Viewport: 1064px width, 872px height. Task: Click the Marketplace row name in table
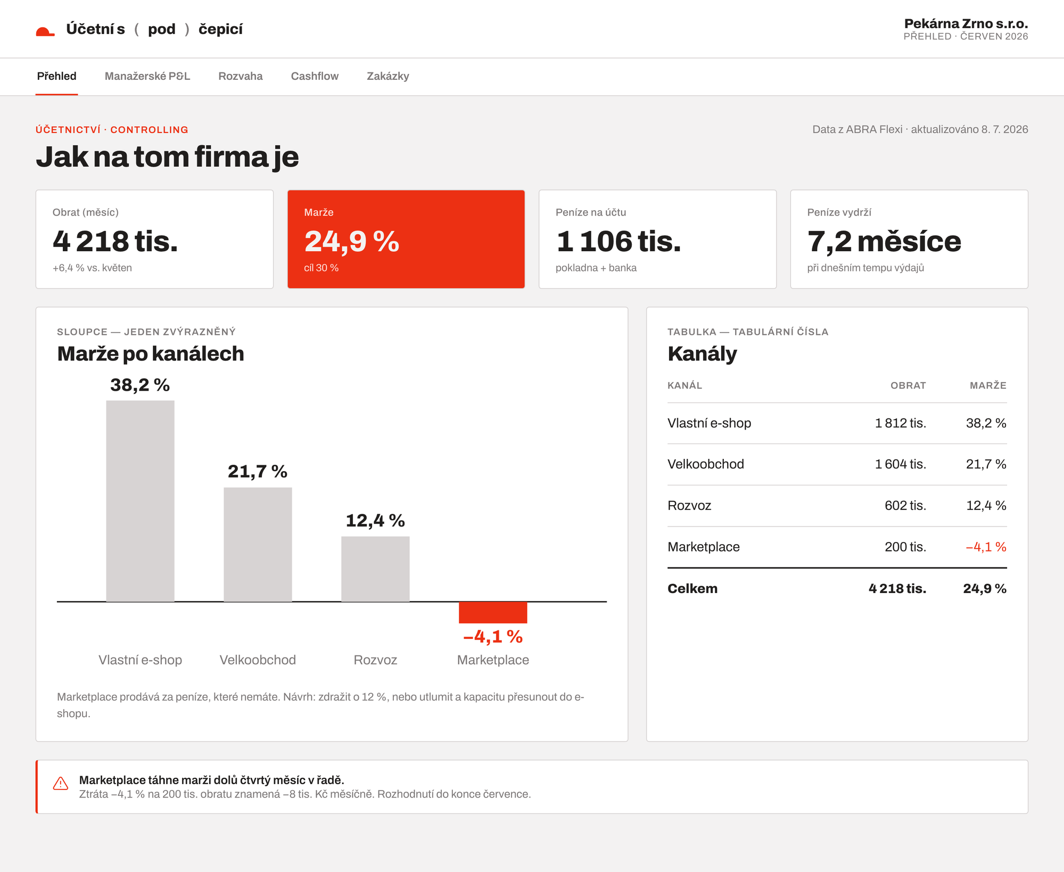pos(704,547)
